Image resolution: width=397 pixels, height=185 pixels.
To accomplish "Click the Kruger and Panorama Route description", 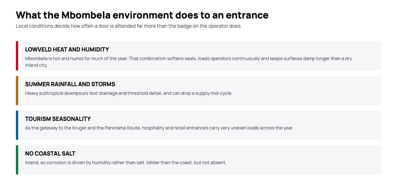I will click(x=159, y=128).
